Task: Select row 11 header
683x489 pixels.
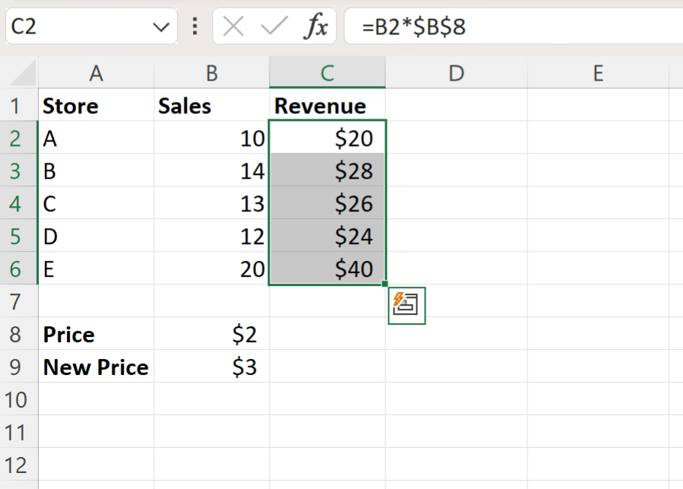Action: pos(19,432)
